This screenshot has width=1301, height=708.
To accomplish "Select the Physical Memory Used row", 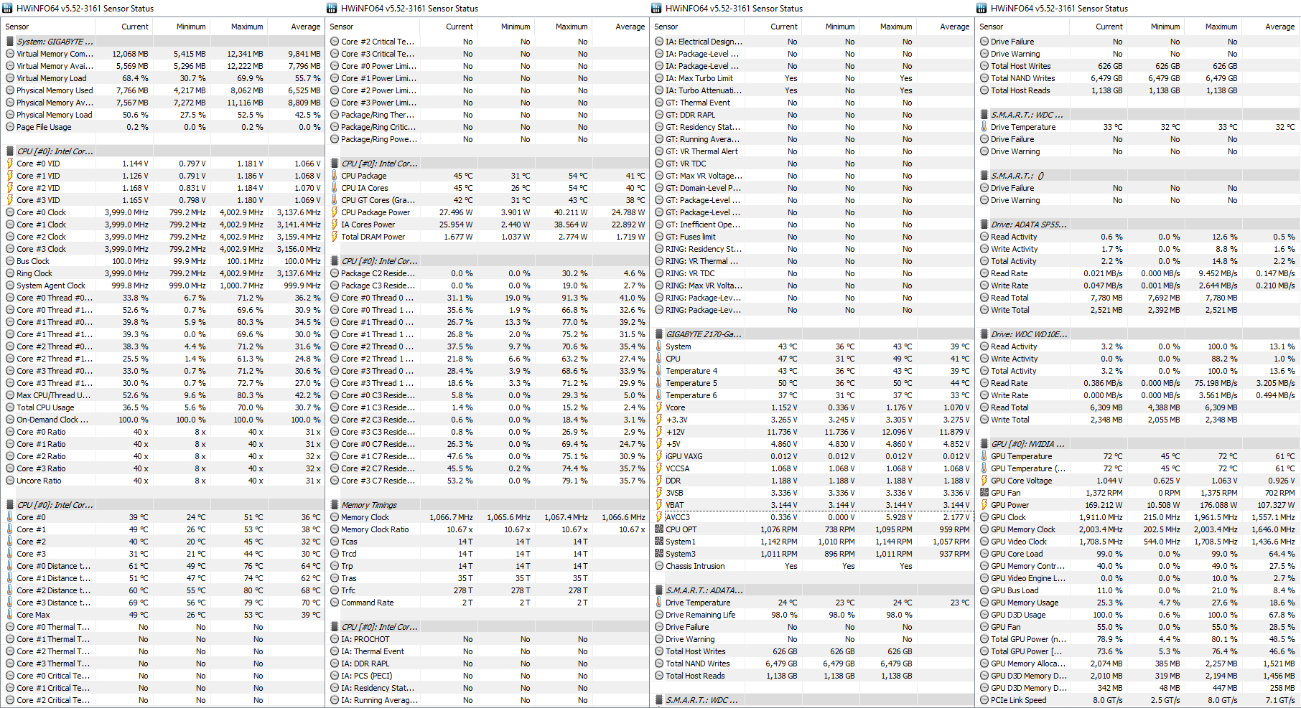I will (162, 90).
